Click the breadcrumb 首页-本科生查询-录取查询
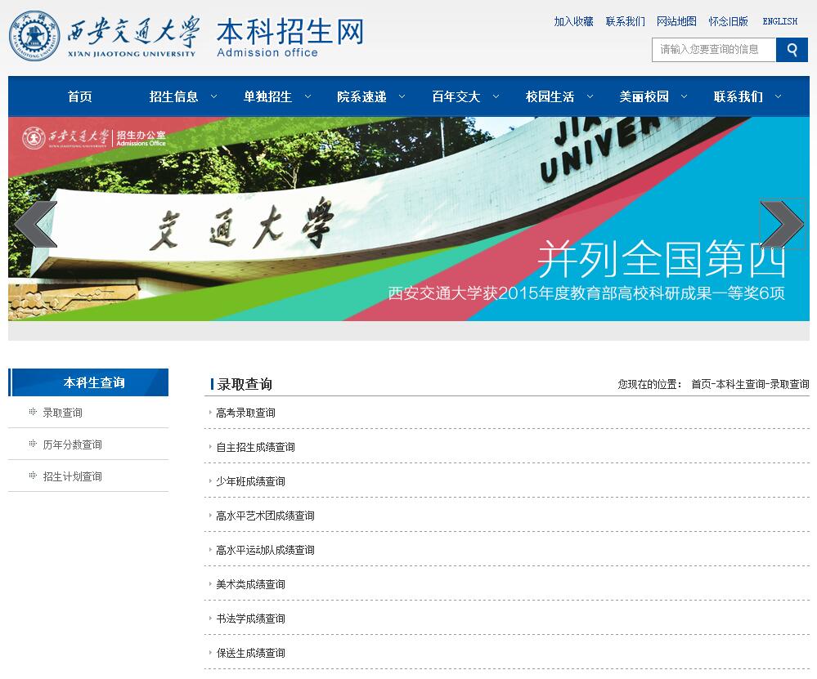The height and width of the screenshot is (679, 817). pyautogui.click(x=750, y=384)
